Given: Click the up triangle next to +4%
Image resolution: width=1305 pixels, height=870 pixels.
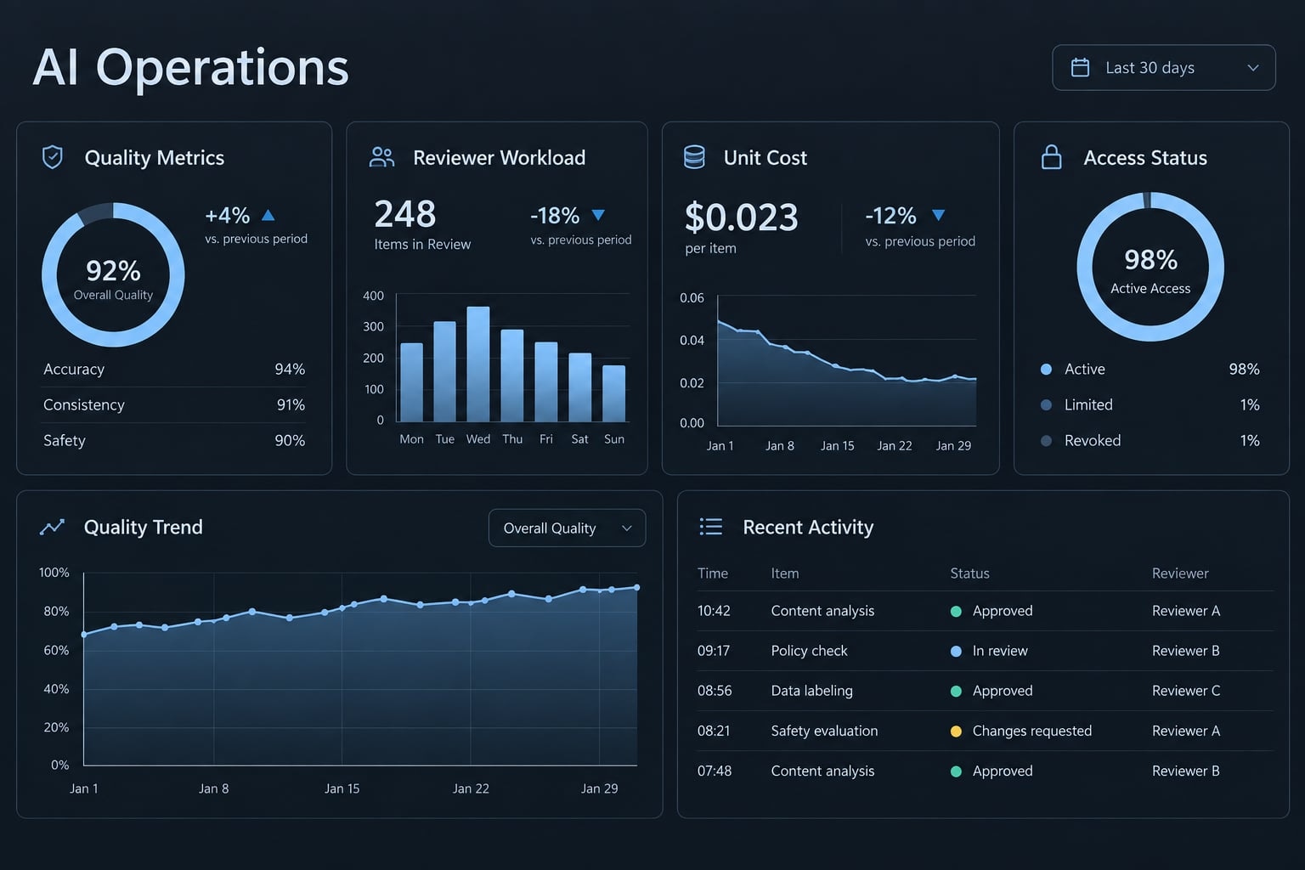Looking at the screenshot, I should pos(268,215).
